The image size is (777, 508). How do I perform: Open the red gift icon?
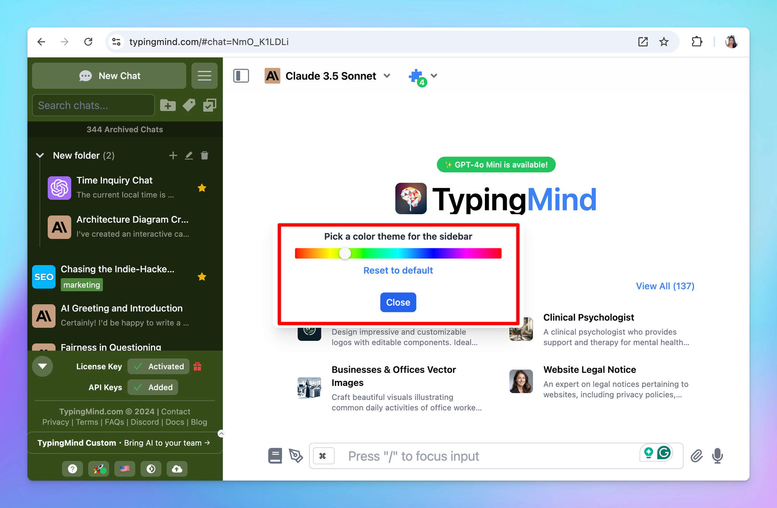click(x=197, y=366)
